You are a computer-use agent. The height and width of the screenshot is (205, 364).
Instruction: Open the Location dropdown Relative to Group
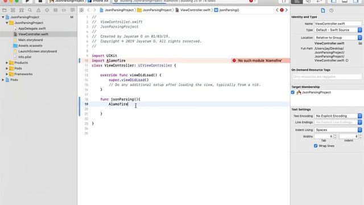(338, 38)
